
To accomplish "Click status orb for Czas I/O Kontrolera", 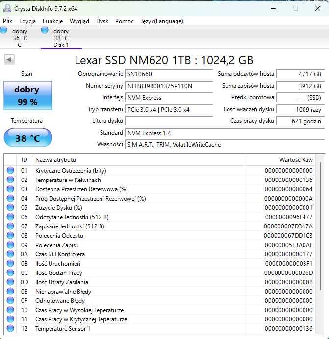I will click(10, 254).
